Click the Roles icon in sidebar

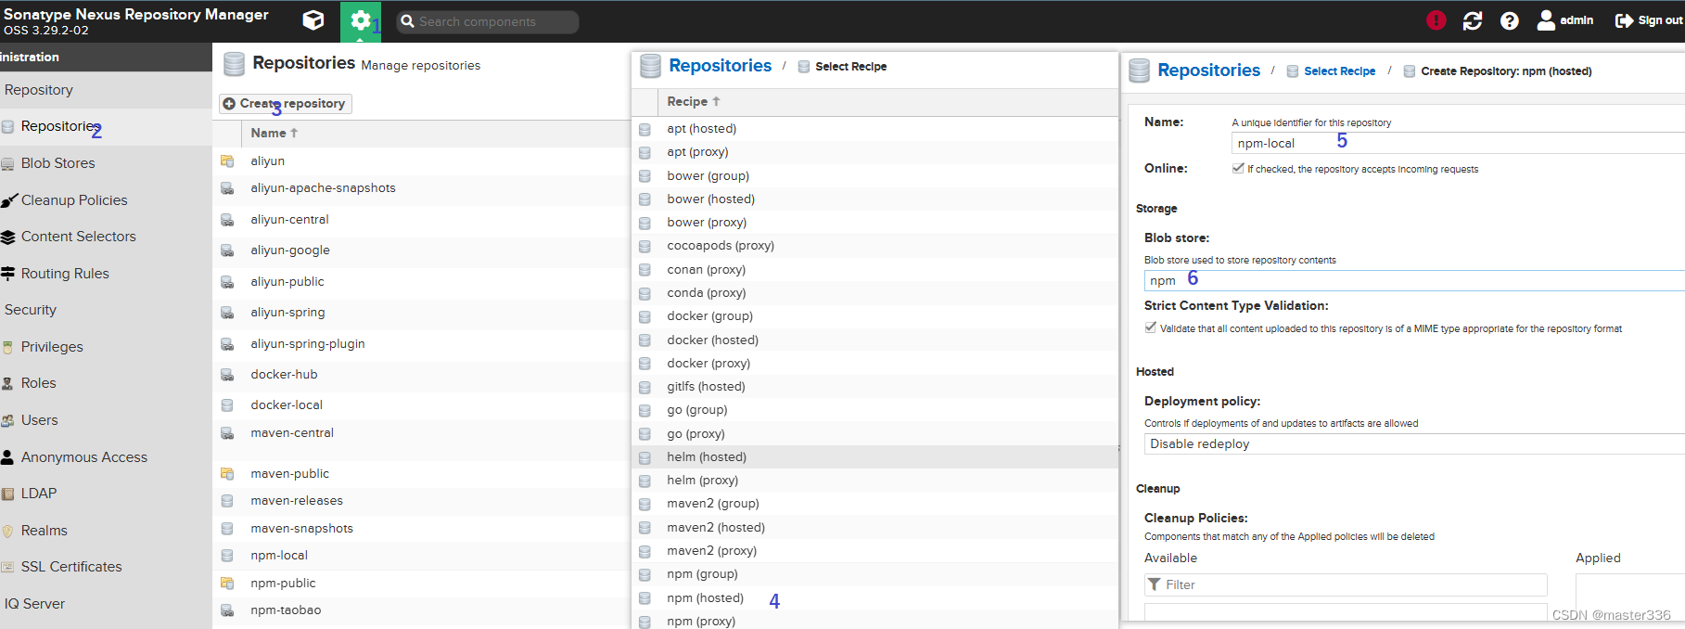7,383
